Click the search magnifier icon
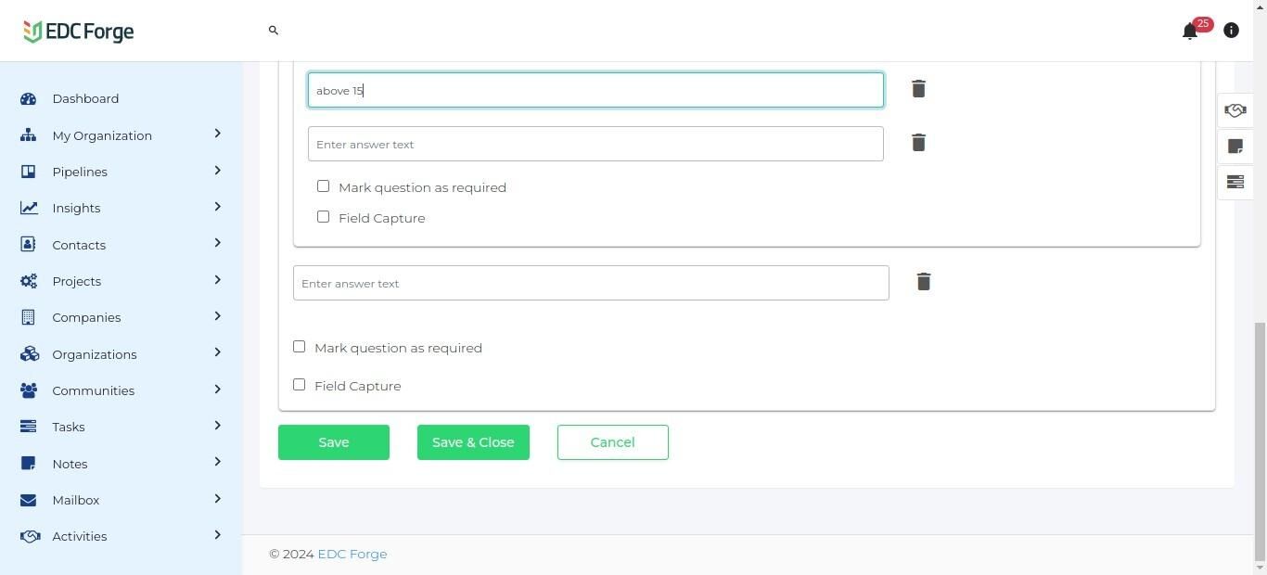This screenshot has width=1267, height=575. tap(274, 31)
